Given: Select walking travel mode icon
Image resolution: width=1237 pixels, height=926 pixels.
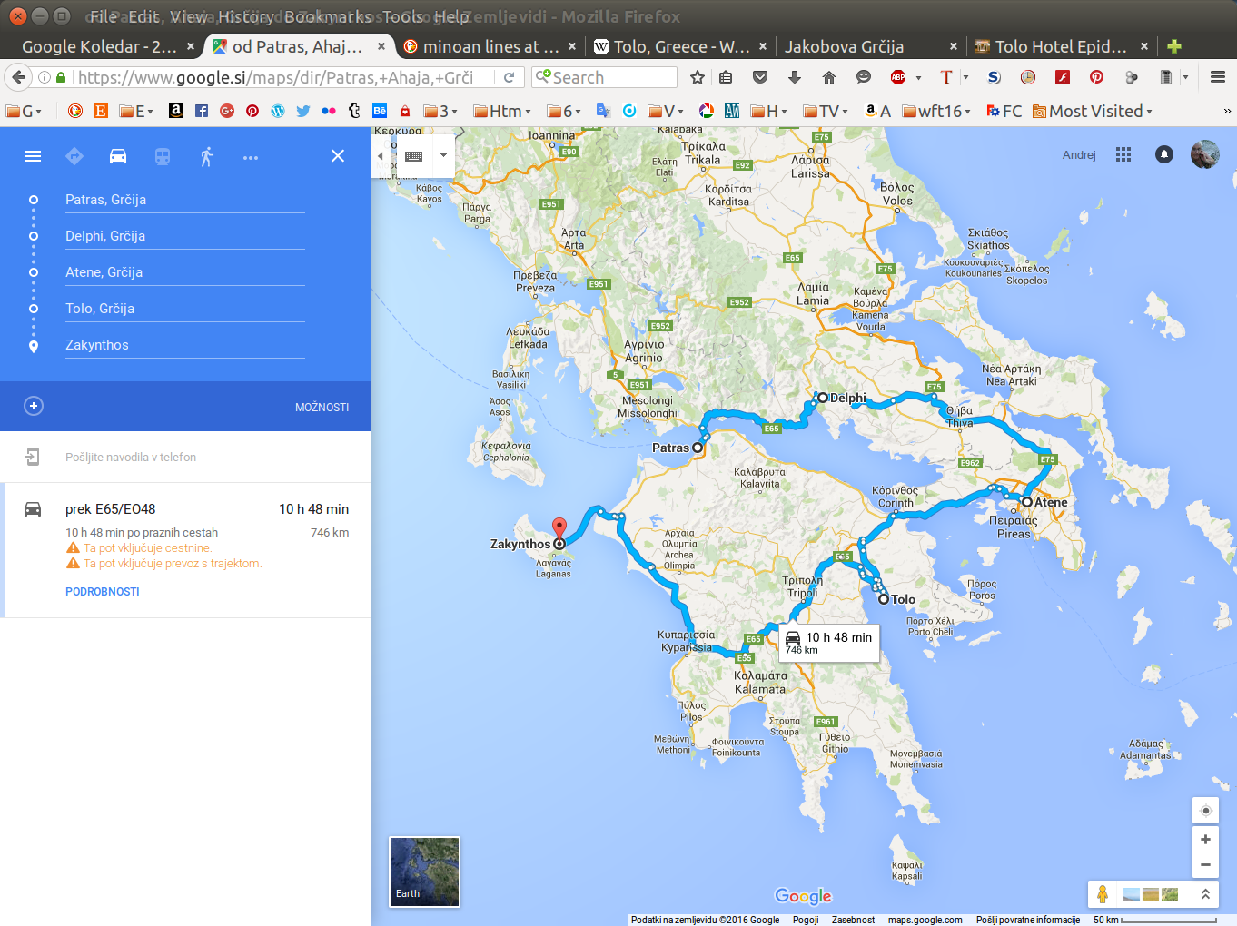Looking at the screenshot, I should [207, 156].
